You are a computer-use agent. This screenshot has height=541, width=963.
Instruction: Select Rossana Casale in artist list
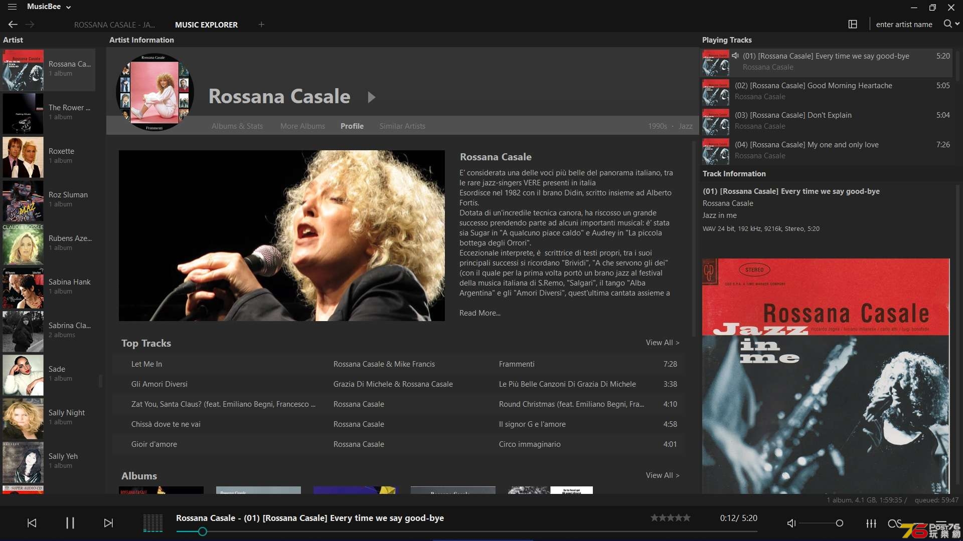pos(49,70)
